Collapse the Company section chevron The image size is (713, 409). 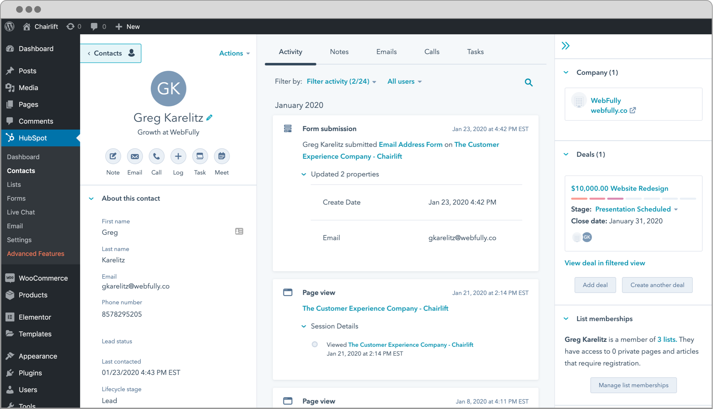(567, 73)
